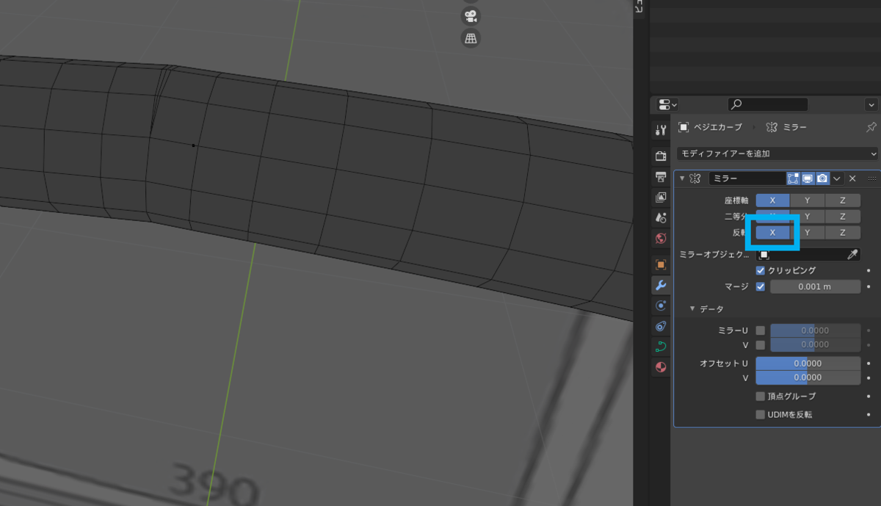Uncheck クリッピング checkbox
Viewport: 881px width, 506px height.
[761, 270]
